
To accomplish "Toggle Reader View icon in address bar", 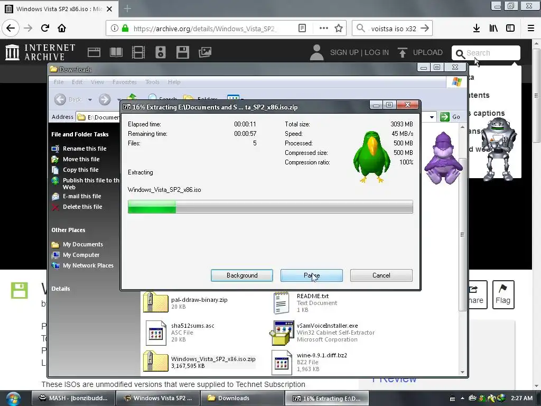I will click(302, 29).
